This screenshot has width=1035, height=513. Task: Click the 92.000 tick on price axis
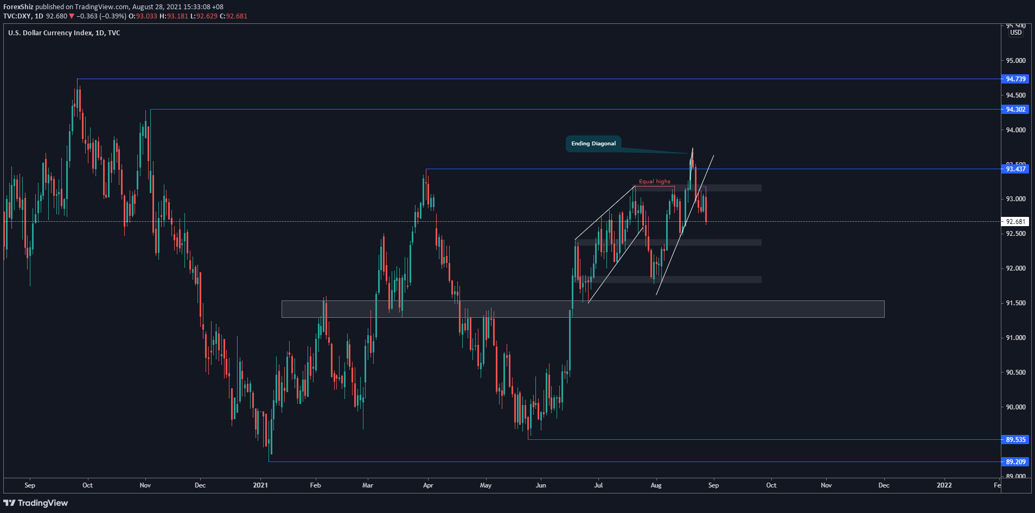click(x=1015, y=268)
